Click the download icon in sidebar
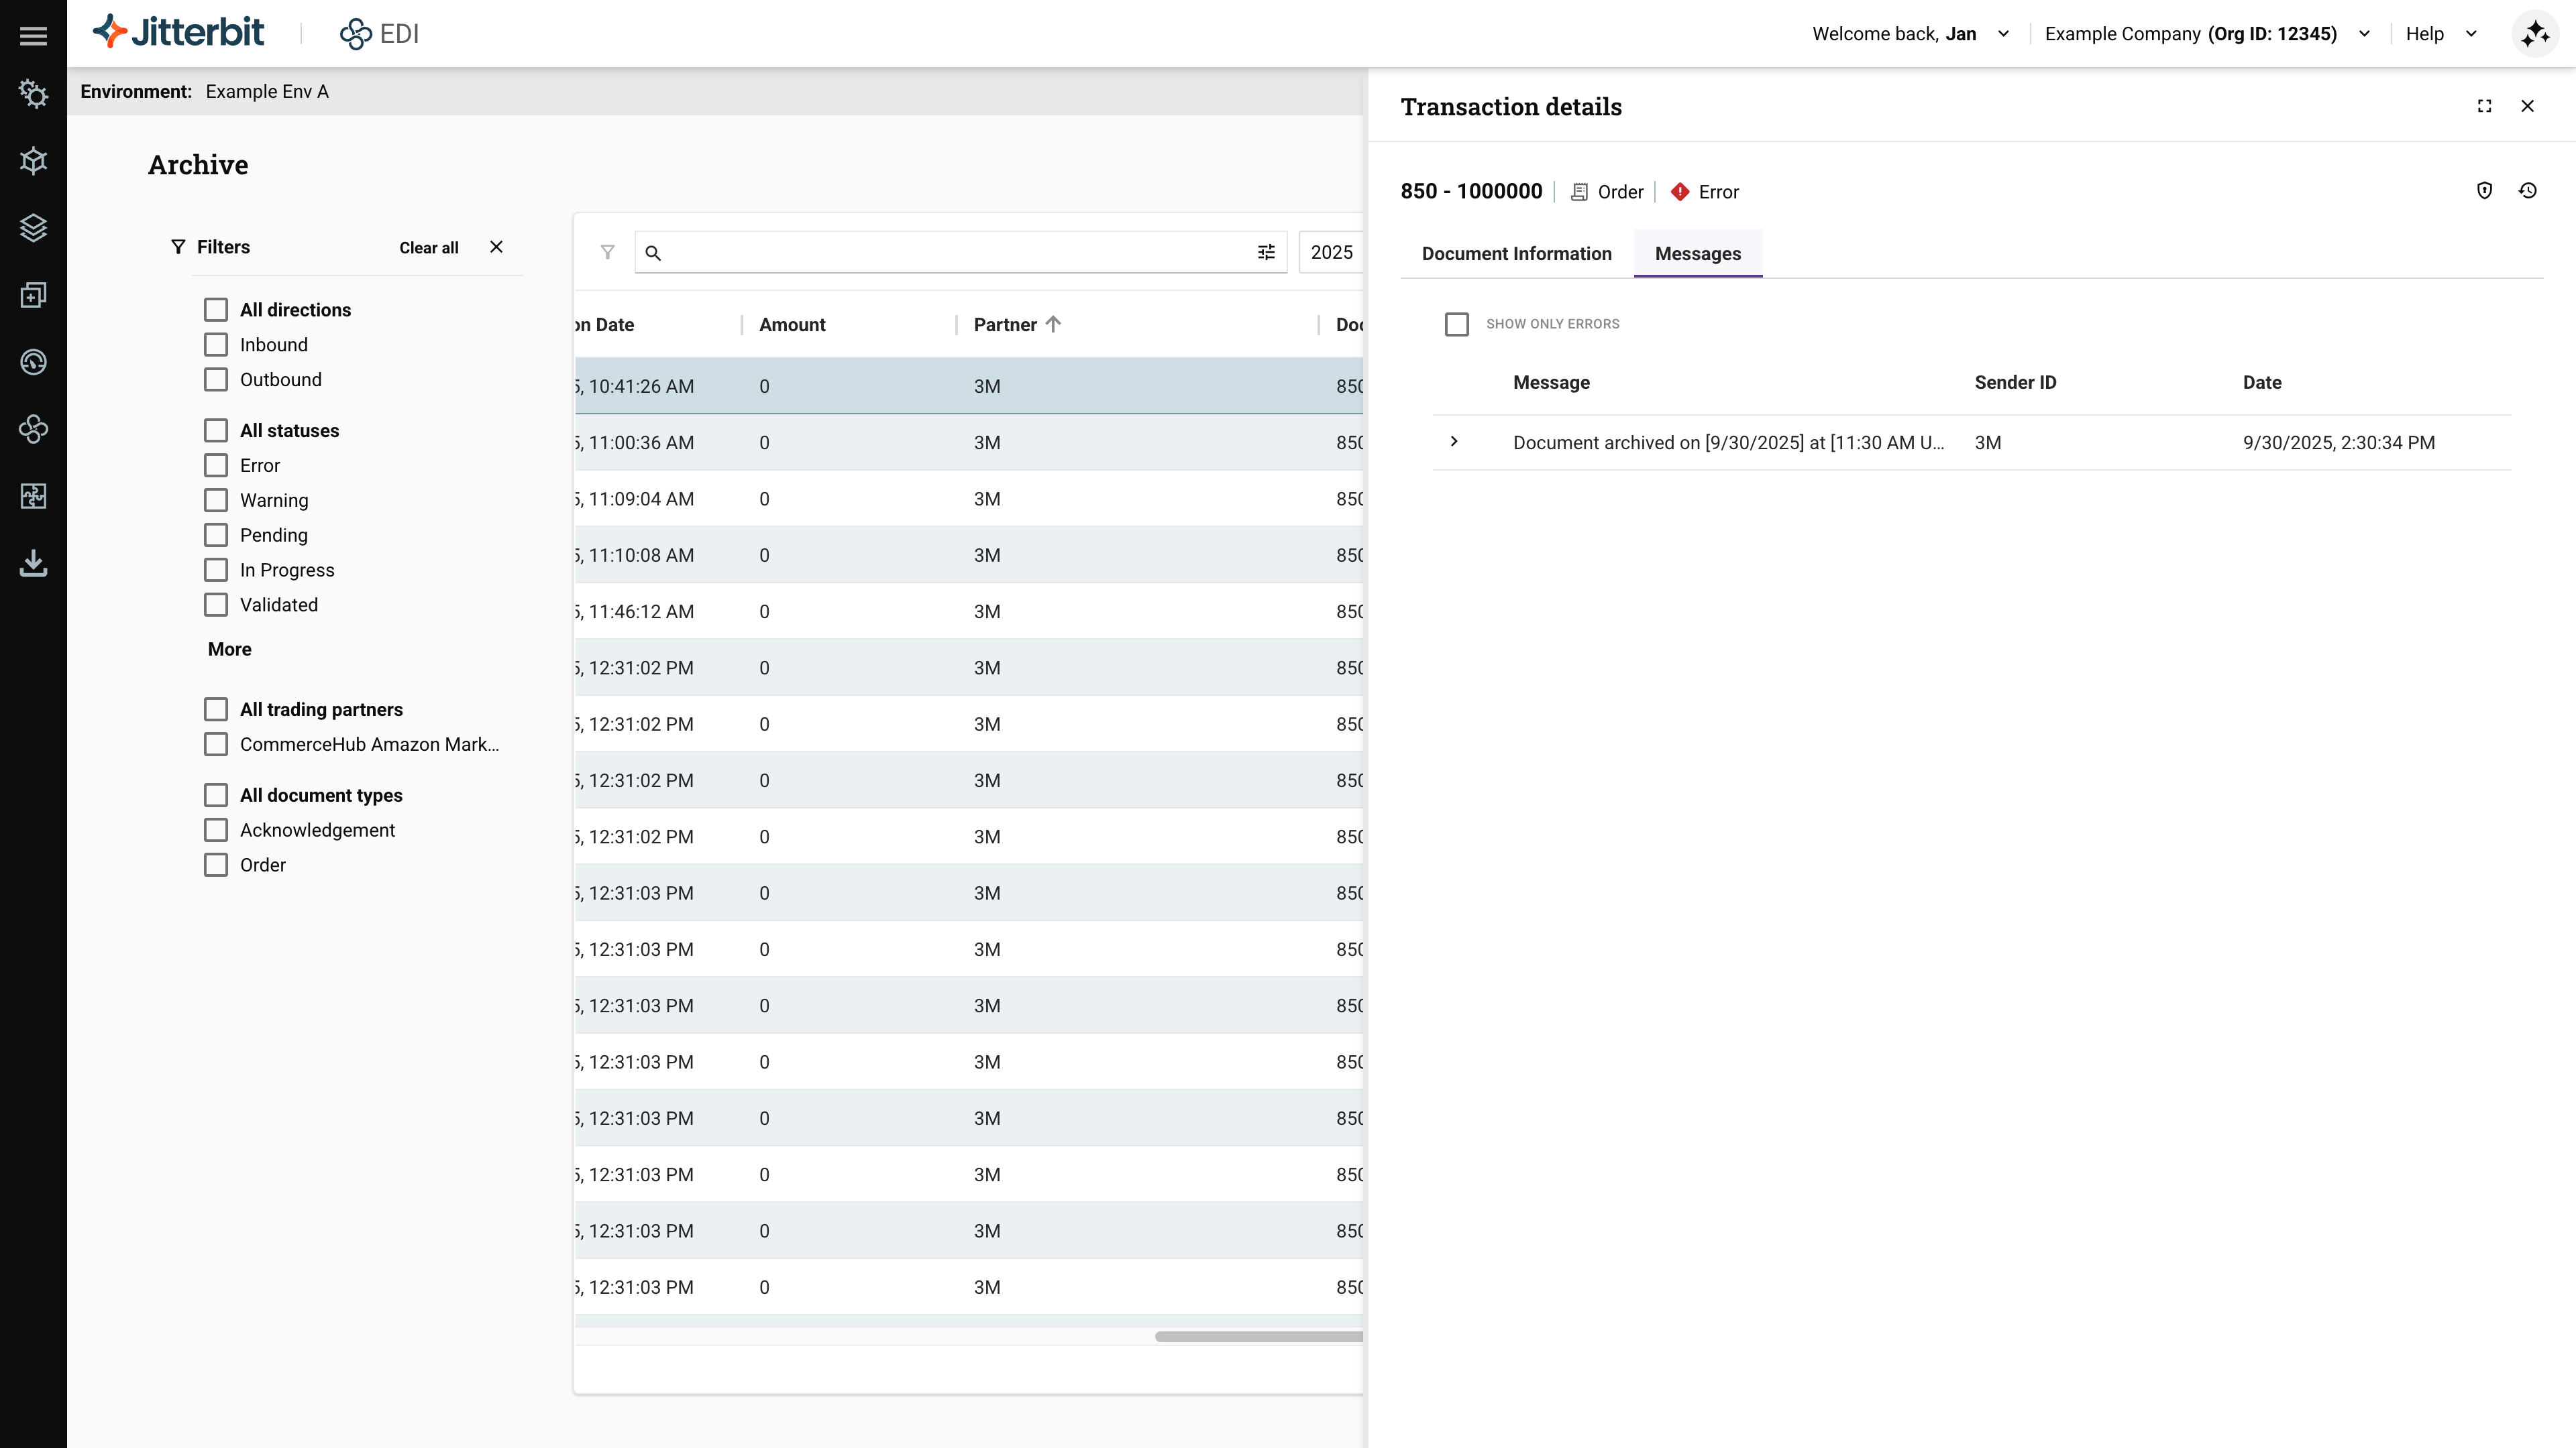Viewport: 2576px width, 1448px height. click(33, 564)
